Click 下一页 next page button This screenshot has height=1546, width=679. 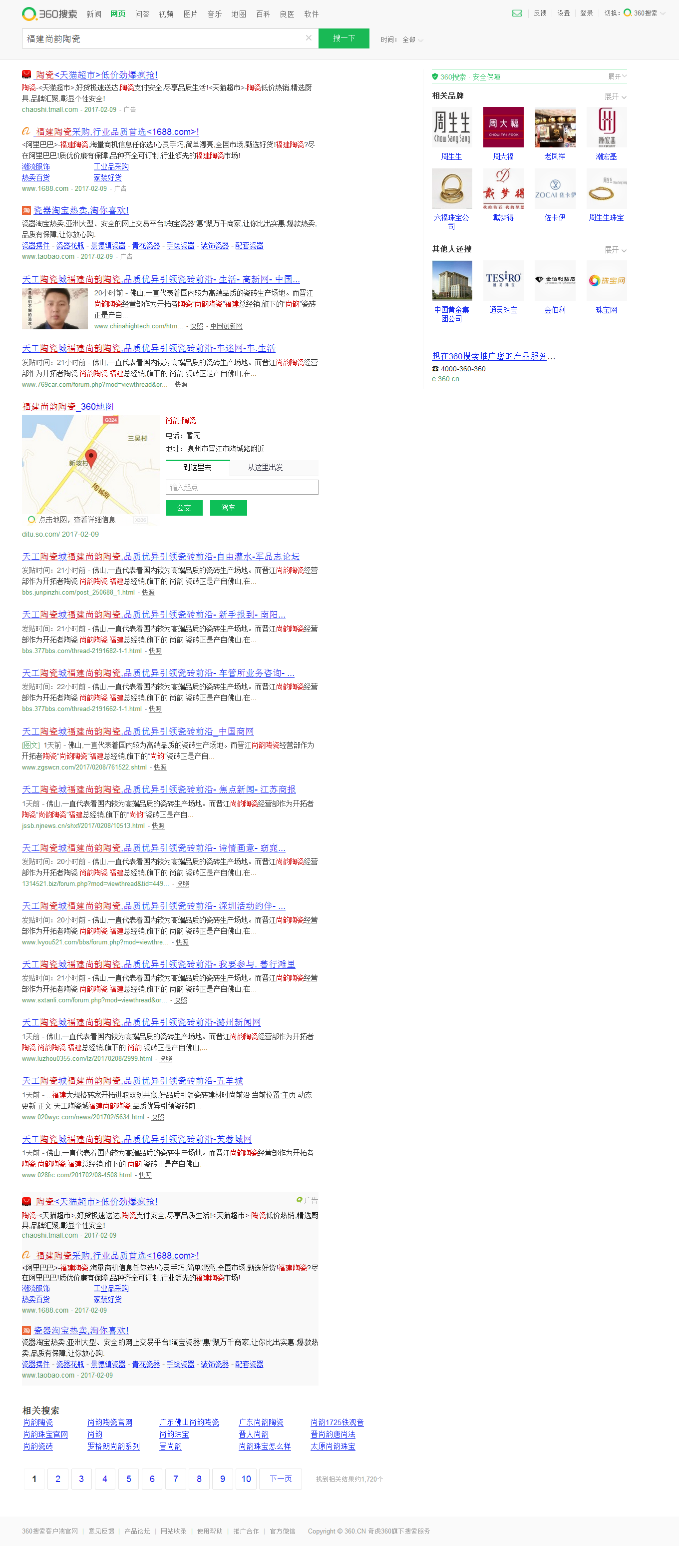tap(281, 1479)
